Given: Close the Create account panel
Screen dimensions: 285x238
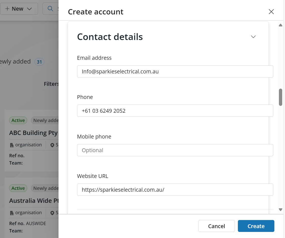Looking at the screenshot, I should point(271,12).
